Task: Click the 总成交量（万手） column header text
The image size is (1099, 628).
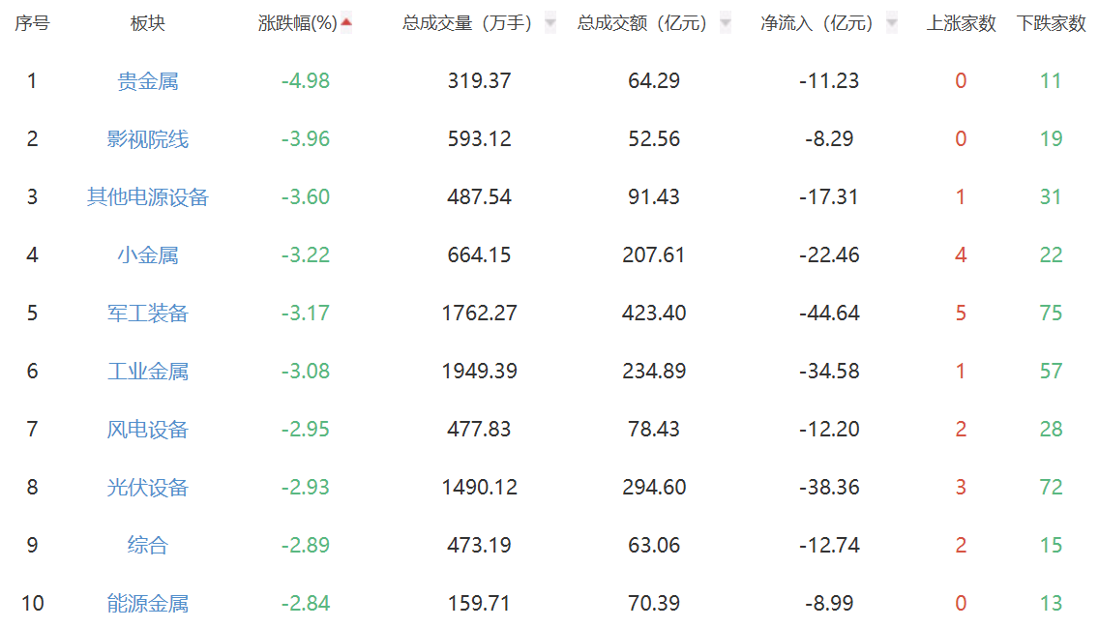Action: [467, 23]
